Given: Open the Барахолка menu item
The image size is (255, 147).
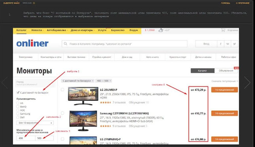Looking at the screenshot, I should pyautogui.click(x=118, y=30).
